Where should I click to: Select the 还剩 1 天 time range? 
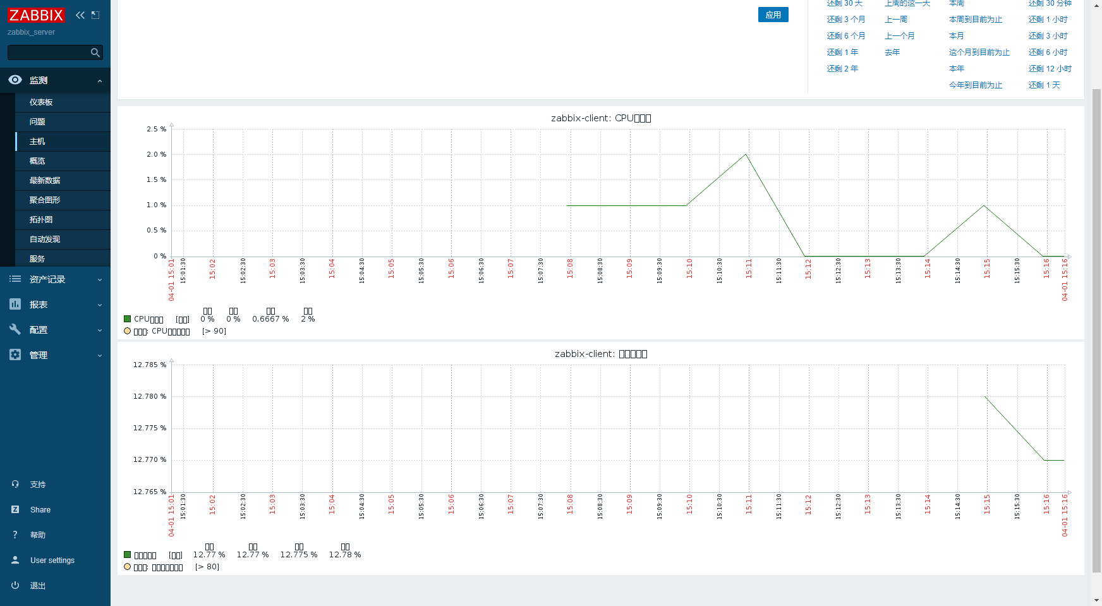[x=1044, y=85]
